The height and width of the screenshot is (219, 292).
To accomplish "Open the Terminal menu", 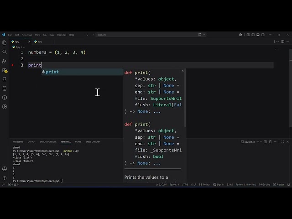I will coord(62,35).
